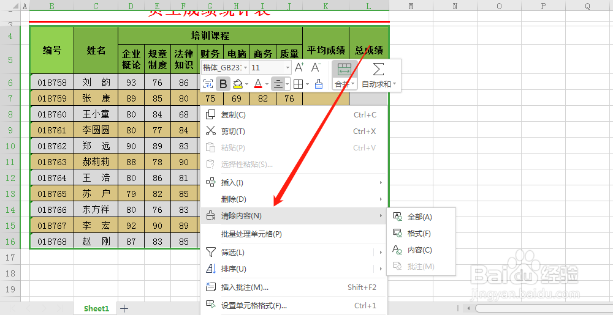The width and height of the screenshot is (613, 315).
Task: Expand the arrow beside 筛选(L)
Action: [x=381, y=253]
